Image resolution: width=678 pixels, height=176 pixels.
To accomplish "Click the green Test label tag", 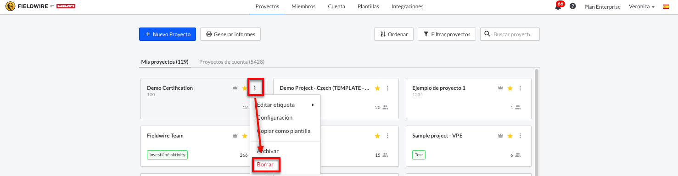I will tap(419, 155).
